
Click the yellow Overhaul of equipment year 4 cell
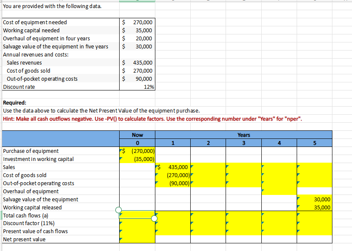click(x=279, y=192)
